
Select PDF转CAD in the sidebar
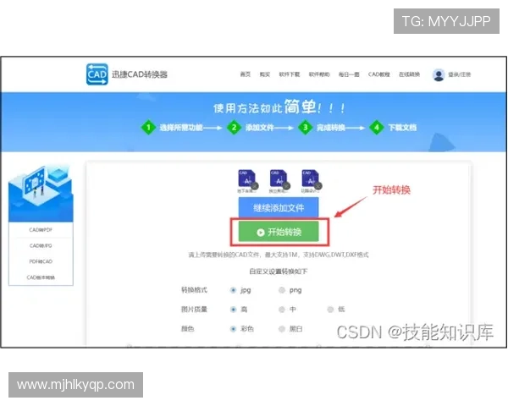(41, 261)
